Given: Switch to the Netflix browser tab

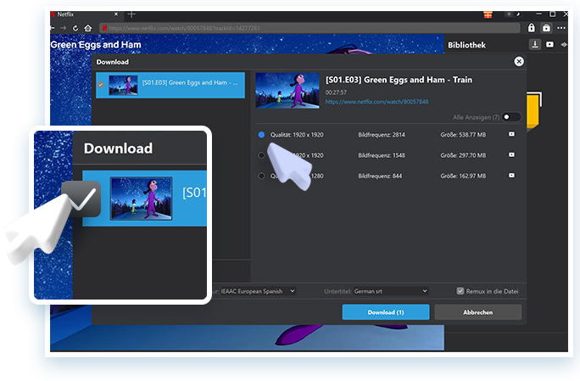Looking at the screenshot, I should coord(85,14).
